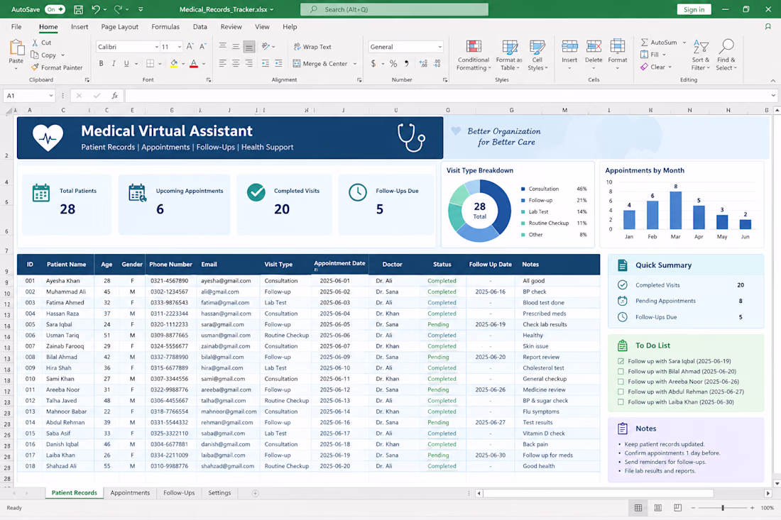Open the General number format dropdown
The image size is (781, 520).
click(x=439, y=47)
